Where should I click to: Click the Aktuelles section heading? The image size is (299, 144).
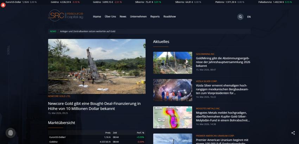tap(161, 42)
